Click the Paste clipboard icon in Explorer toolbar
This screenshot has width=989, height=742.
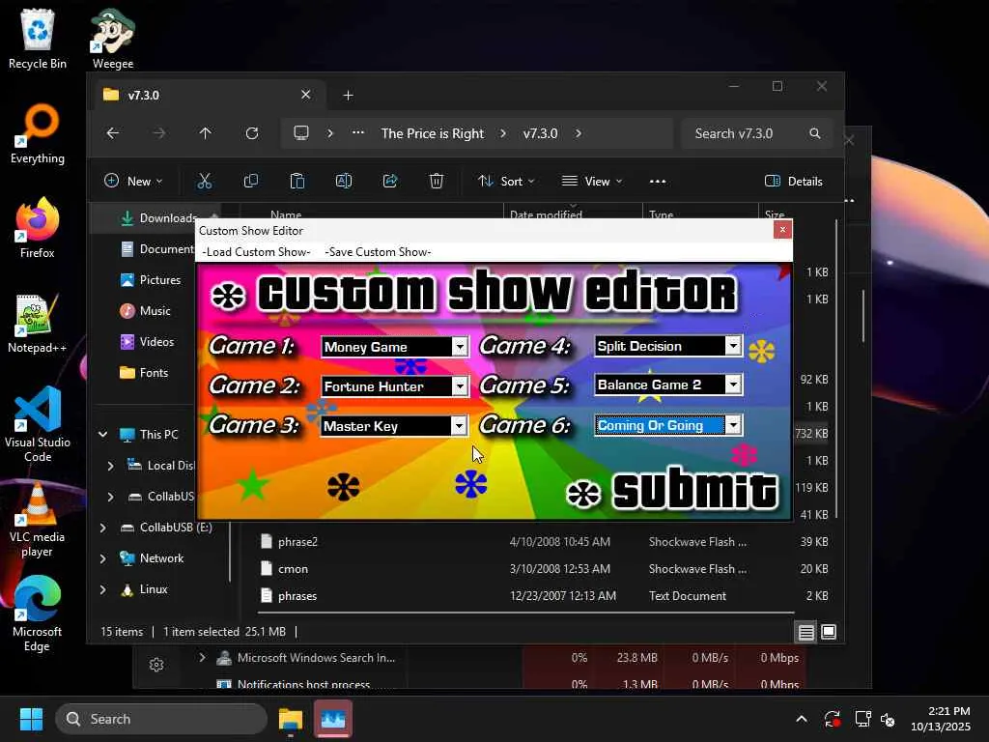tap(297, 181)
